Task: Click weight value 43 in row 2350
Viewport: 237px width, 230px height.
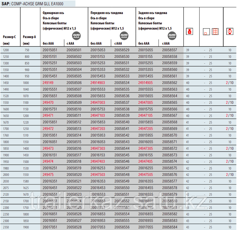Action: click(188, 227)
